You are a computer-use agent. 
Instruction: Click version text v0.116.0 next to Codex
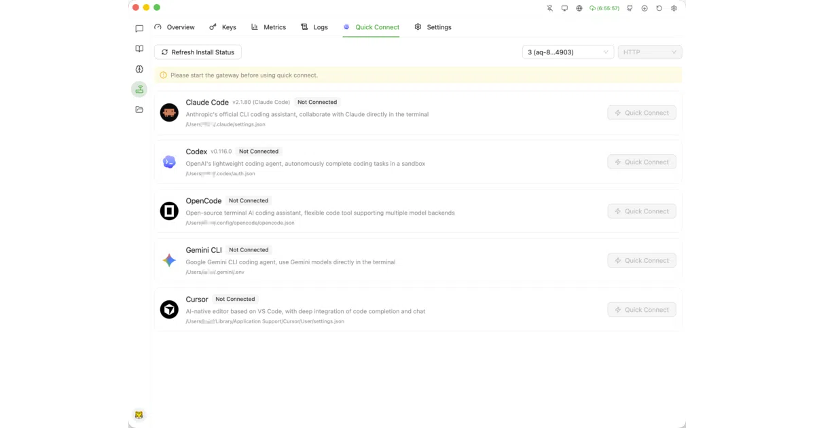pos(221,151)
